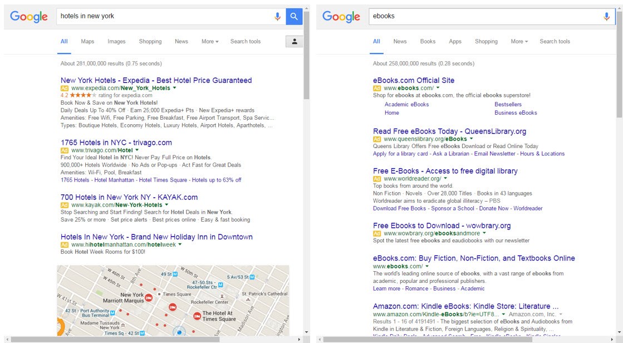This screenshot has height=343, width=623.
Task: Open the account person icon button
Action: (x=295, y=41)
